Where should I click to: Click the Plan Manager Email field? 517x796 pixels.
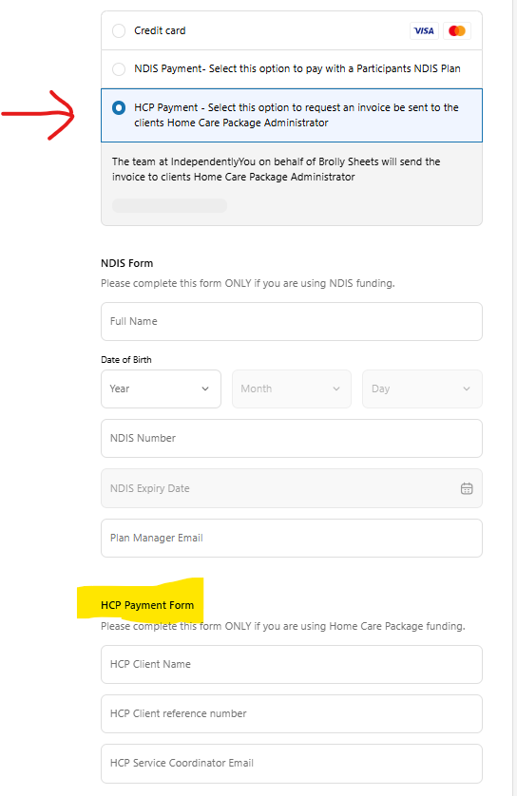coord(292,539)
